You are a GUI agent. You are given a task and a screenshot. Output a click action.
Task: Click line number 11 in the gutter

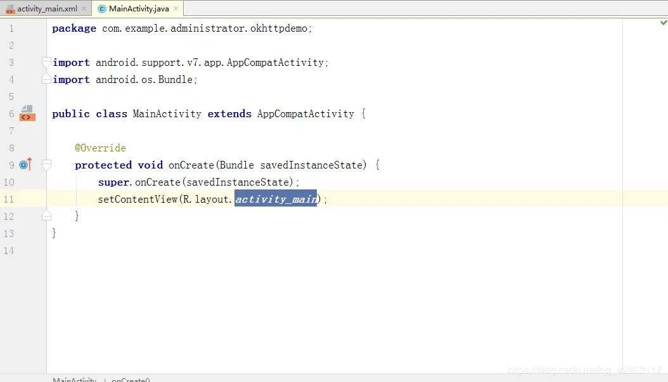click(9, 200)
